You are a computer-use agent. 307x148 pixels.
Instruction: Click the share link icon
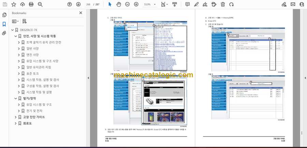[284, 4]
